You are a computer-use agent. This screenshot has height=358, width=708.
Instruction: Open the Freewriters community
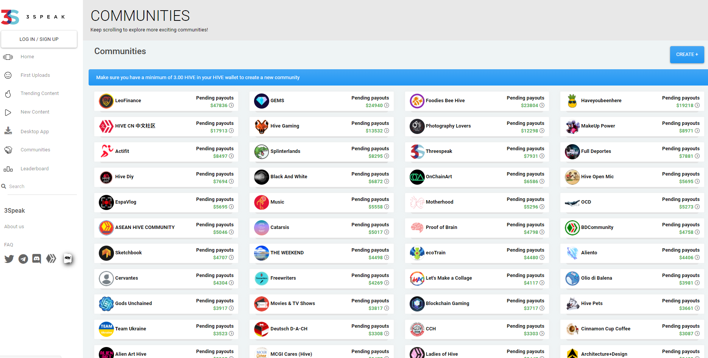point(321,279)
